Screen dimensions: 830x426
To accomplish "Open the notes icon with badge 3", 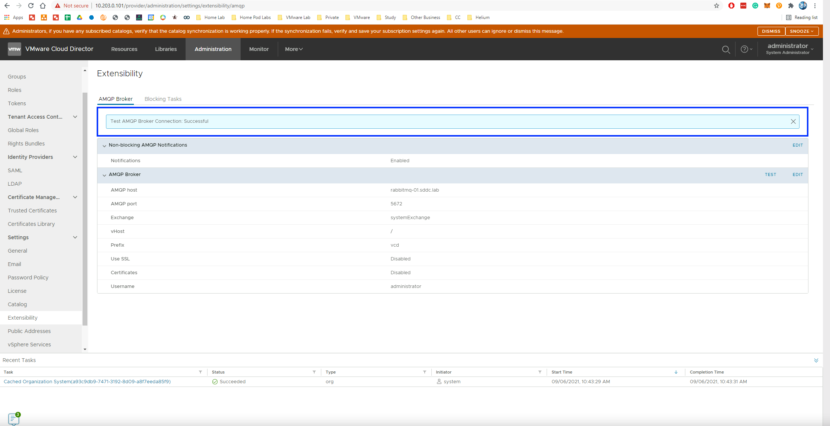I will pyautogui.click(x=14, y=418).
